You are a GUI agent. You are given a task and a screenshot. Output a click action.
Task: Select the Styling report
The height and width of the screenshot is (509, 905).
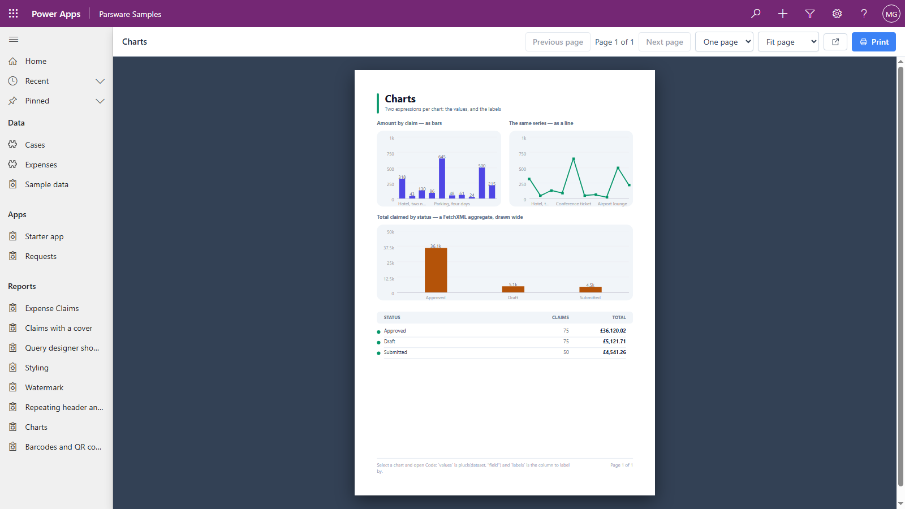point(57,368)
